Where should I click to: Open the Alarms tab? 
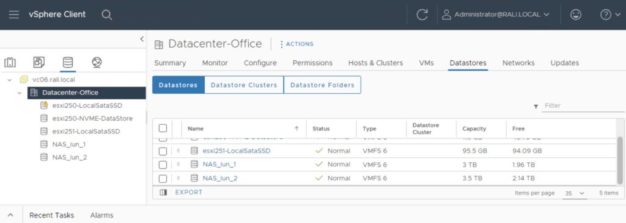[x=102, y=215]
